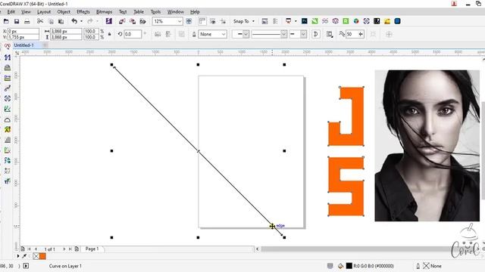Image resolution: width=485 pixels, height=272 pixels.
Task: Click the Mirror horizontally icon
Action: tap(158, 34)
